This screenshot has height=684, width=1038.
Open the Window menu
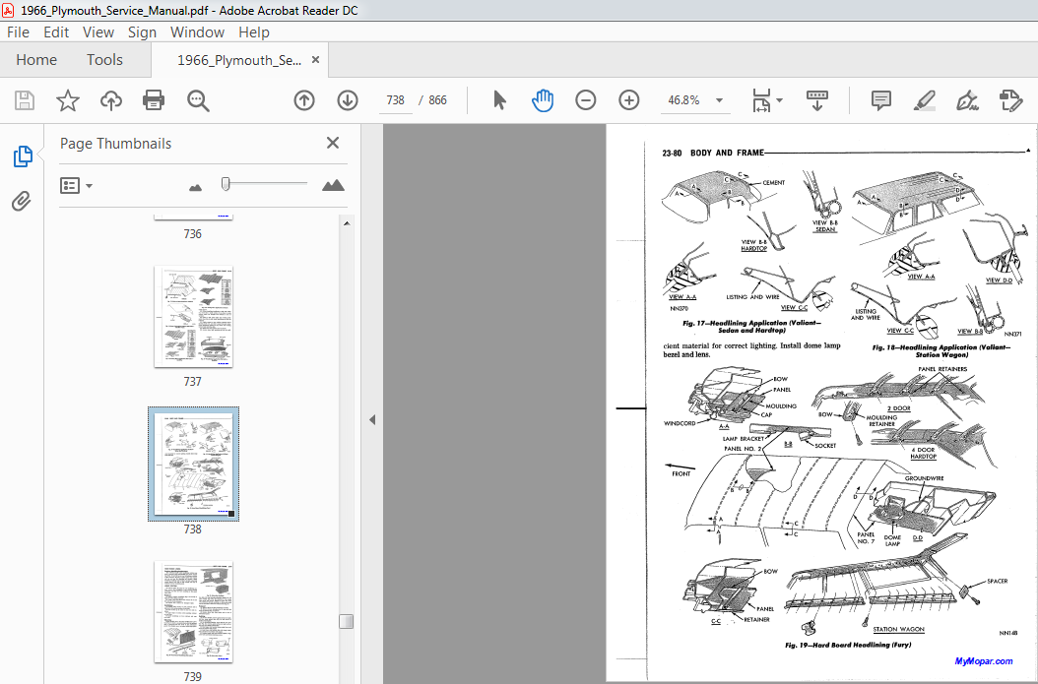click(x=197, y=31)
